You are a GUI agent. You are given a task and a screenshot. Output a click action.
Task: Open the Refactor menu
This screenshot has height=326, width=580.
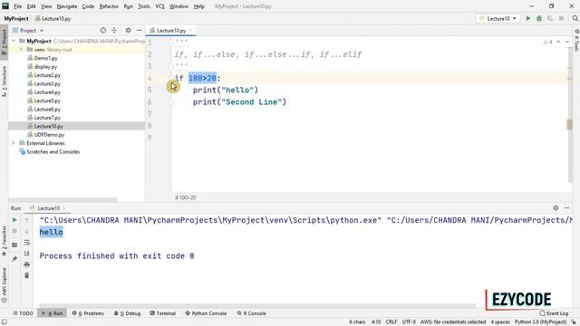(109, 6)
